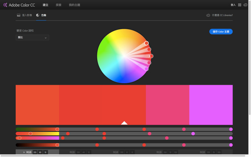
Task: Open the 什麼是 CC Libraries? link
Action: pyautogui.click(x=222, y=15)
